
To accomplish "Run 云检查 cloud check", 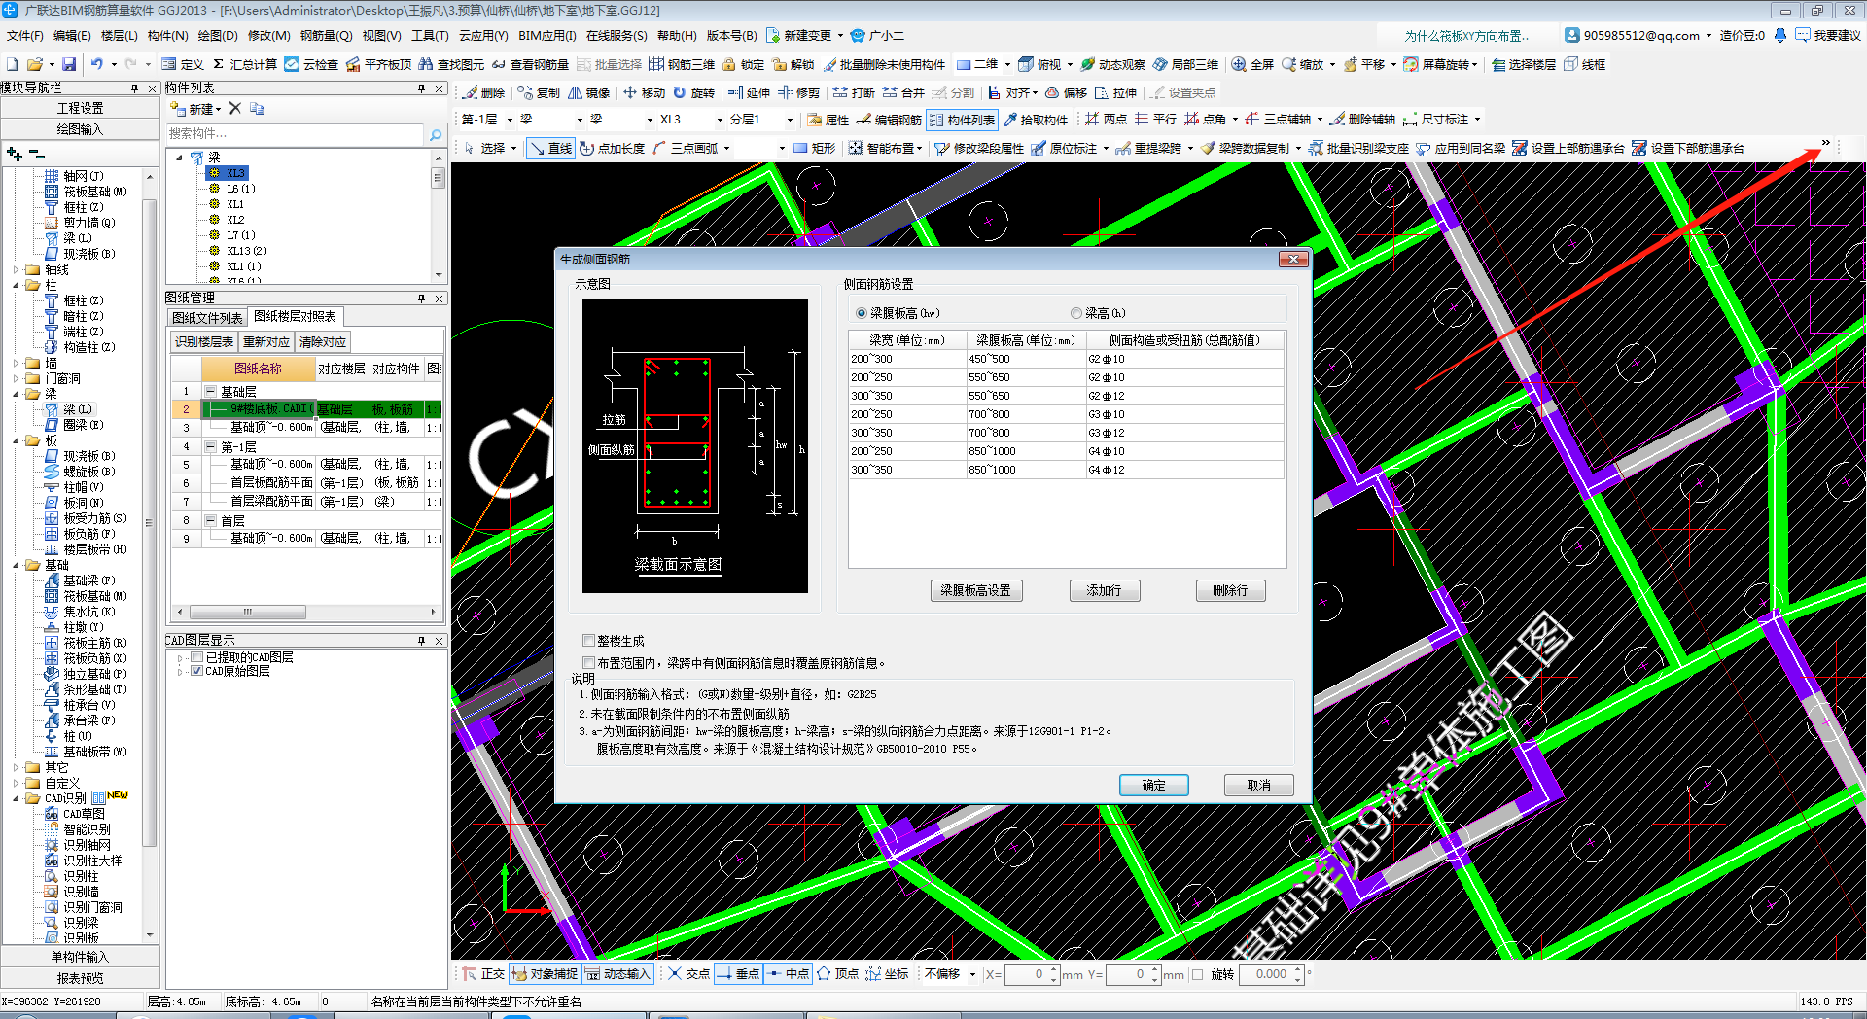I will [x=311, y=64].
